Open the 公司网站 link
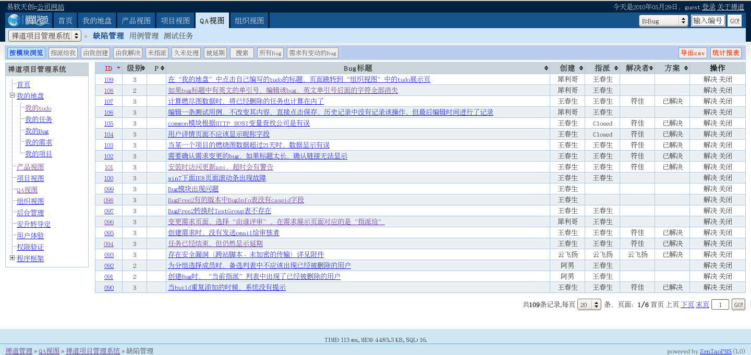This screenshot has height=355, width=751. click(x=51, y=7)
